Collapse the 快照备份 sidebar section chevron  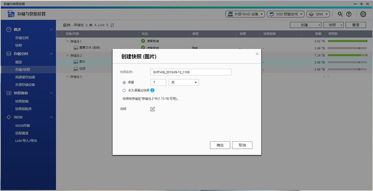click(x=51, y=93)
